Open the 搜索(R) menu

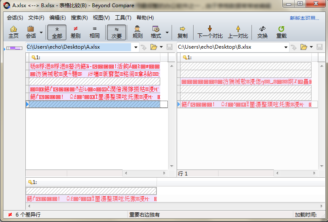pos(79,18)
